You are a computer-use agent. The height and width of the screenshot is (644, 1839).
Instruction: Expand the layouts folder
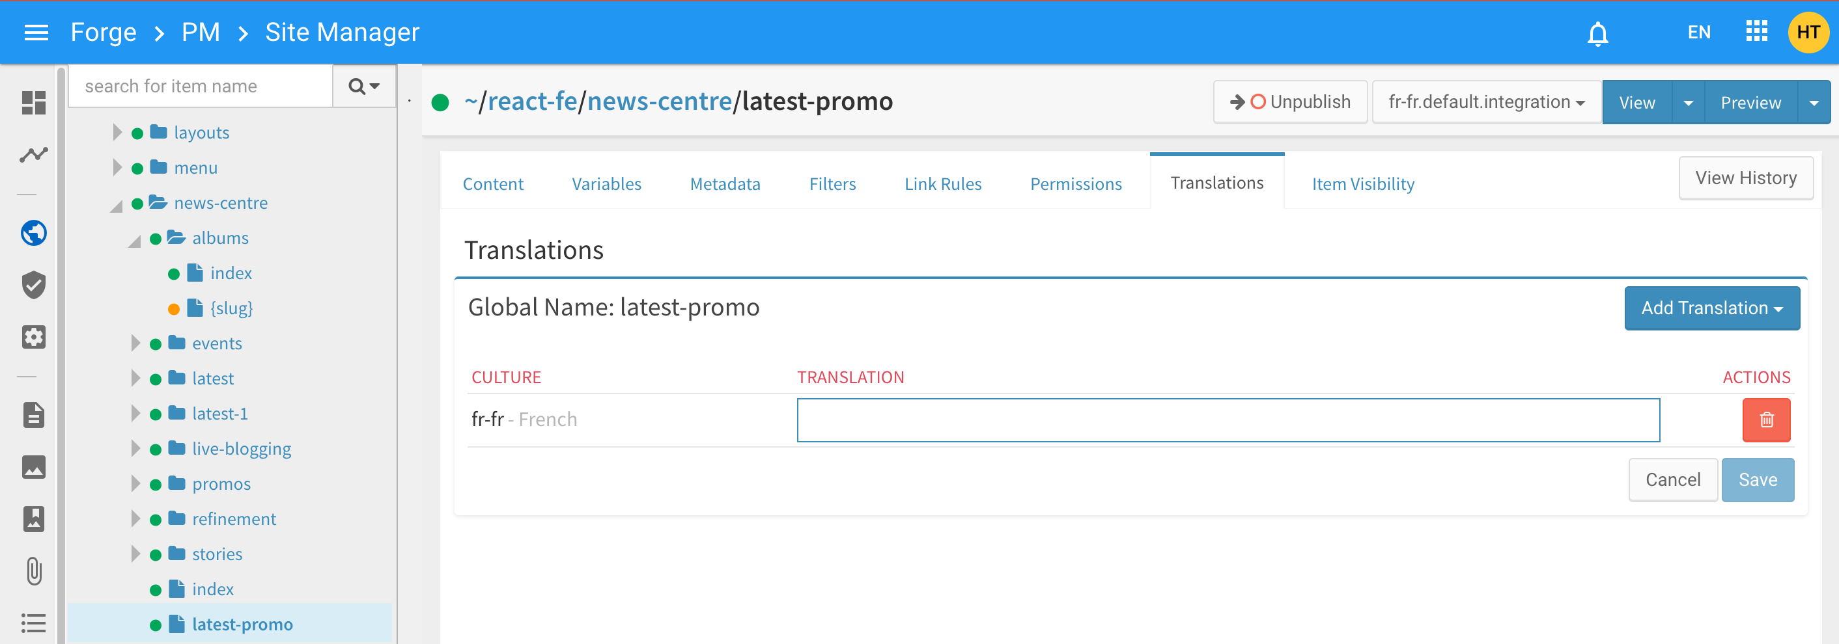pos(117,133)
